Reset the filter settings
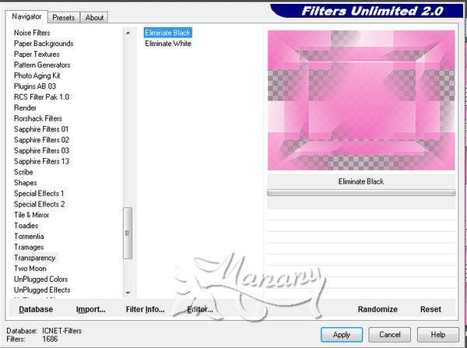Viewport: 467px width, 348px height. coord(430,309)
